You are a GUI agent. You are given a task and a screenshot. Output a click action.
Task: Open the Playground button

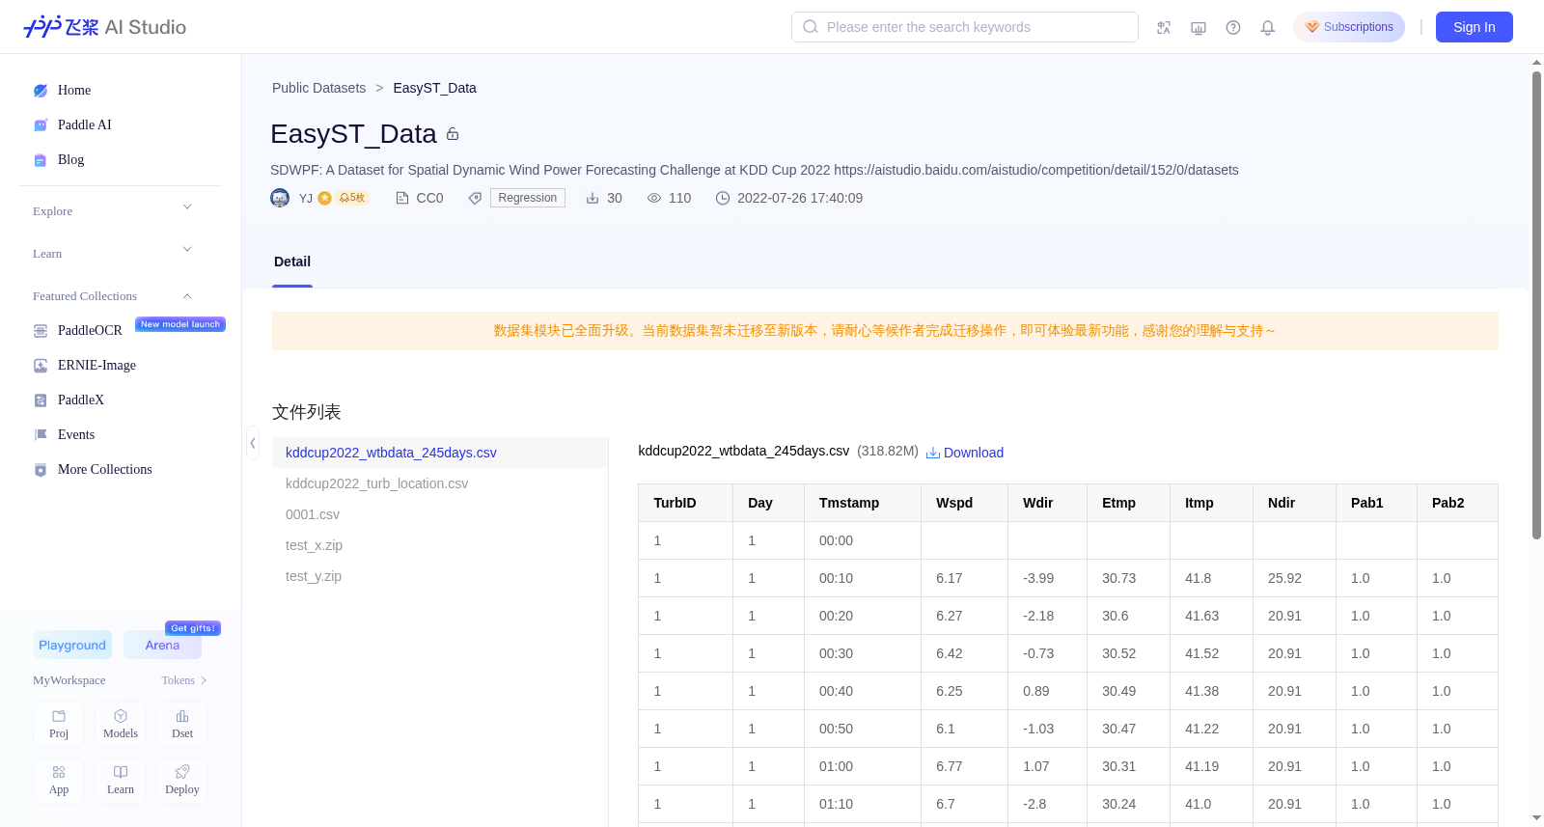[72, 645]
